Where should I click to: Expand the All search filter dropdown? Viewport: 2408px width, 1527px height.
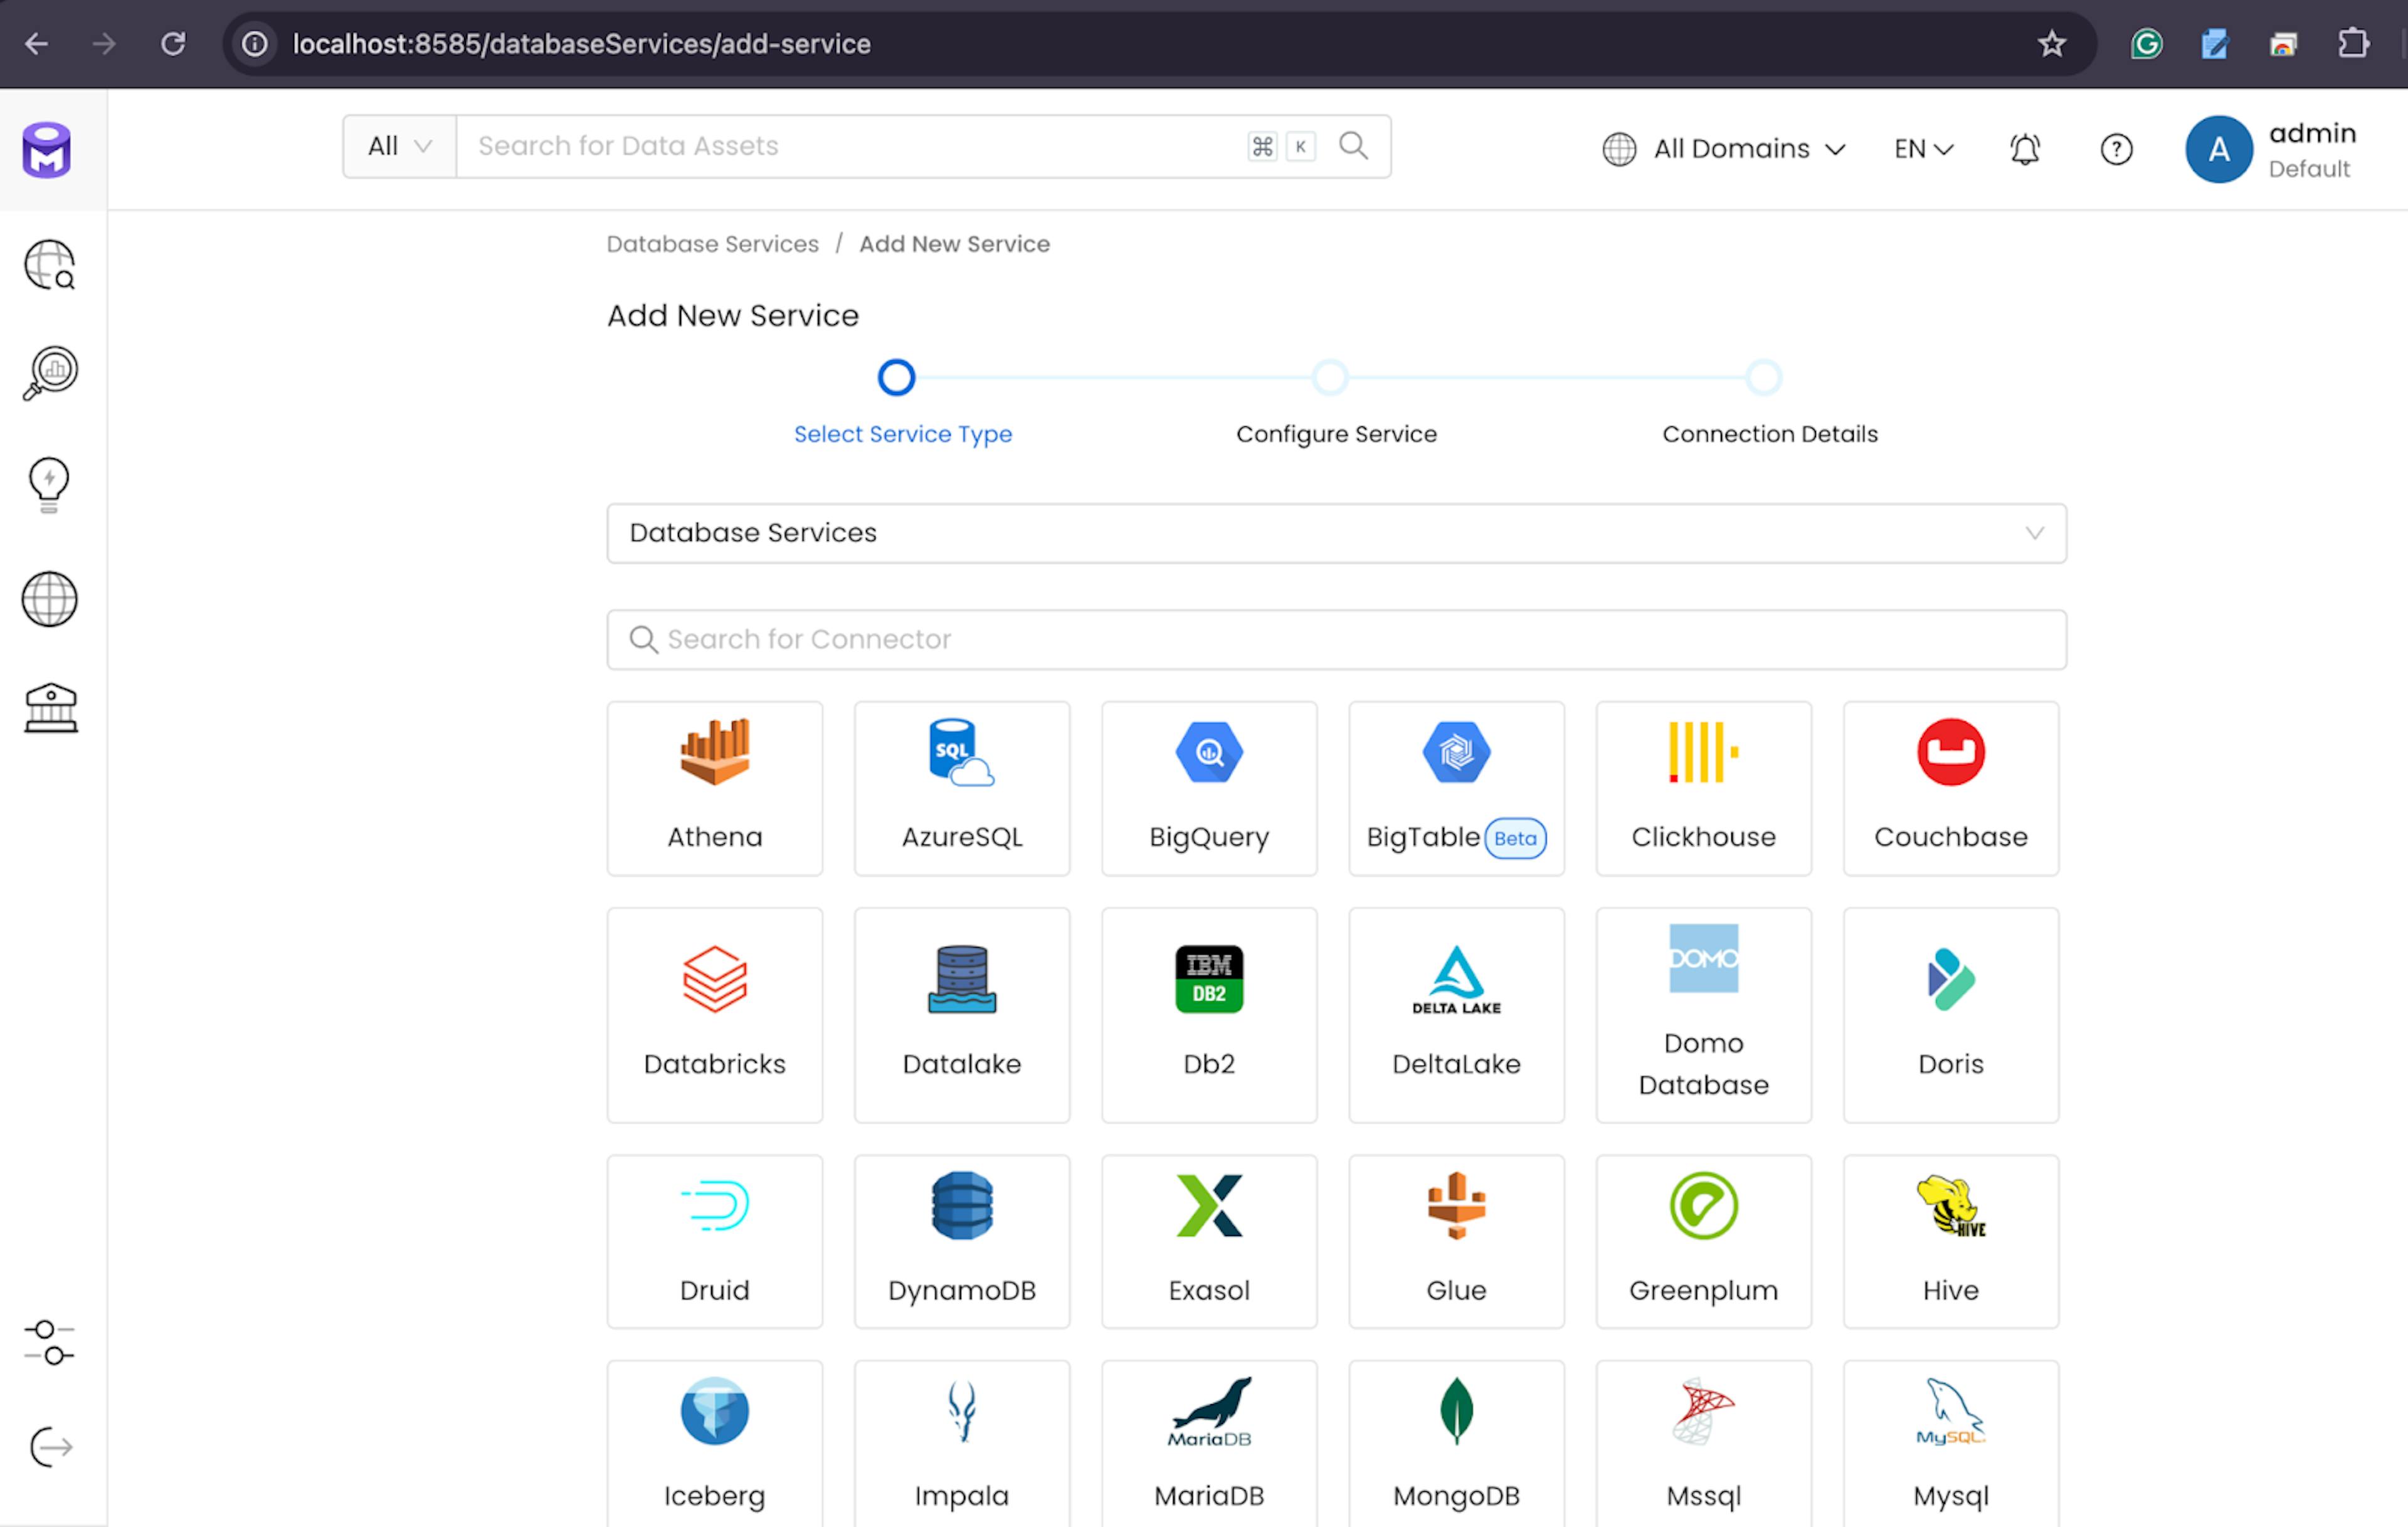[399, 146]
